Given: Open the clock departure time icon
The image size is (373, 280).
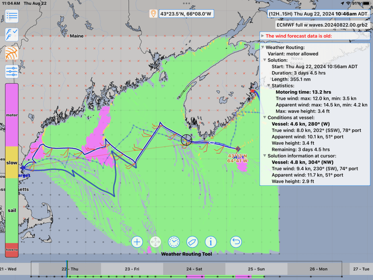Looking at the screenshot, I should [x=174, y=241].
